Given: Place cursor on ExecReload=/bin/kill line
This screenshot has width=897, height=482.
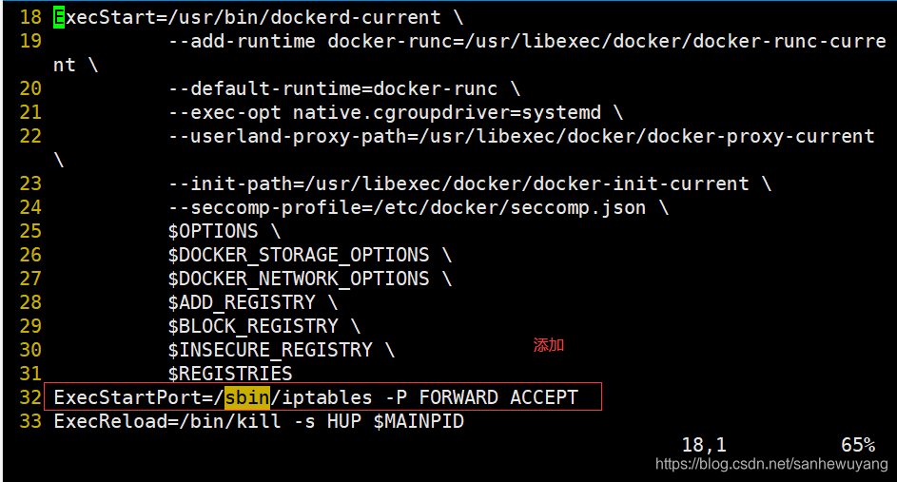Looking at the screenshot, I should click(259, 420).
